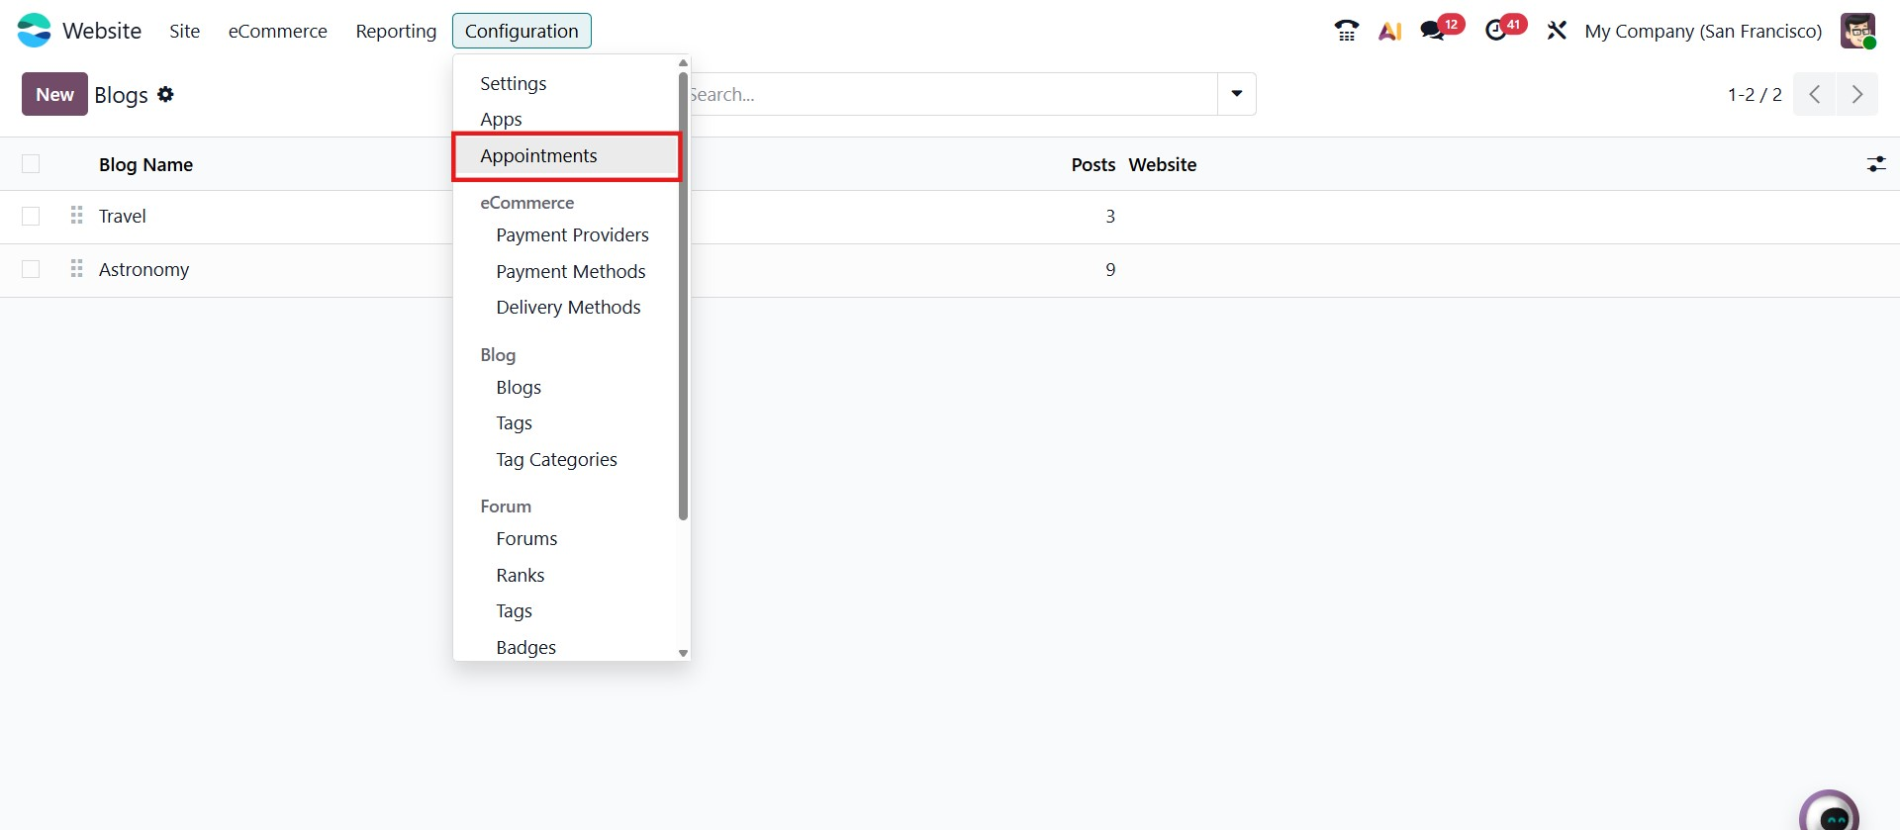Image resolution: width=1900 pixels, height=830 pixels.
Task: Expand the search options dropdown arrow
Action: point(1236,94)
